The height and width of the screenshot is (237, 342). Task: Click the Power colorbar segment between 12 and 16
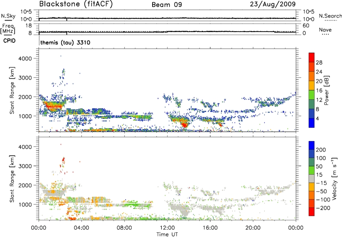click(x=312, y=95)
